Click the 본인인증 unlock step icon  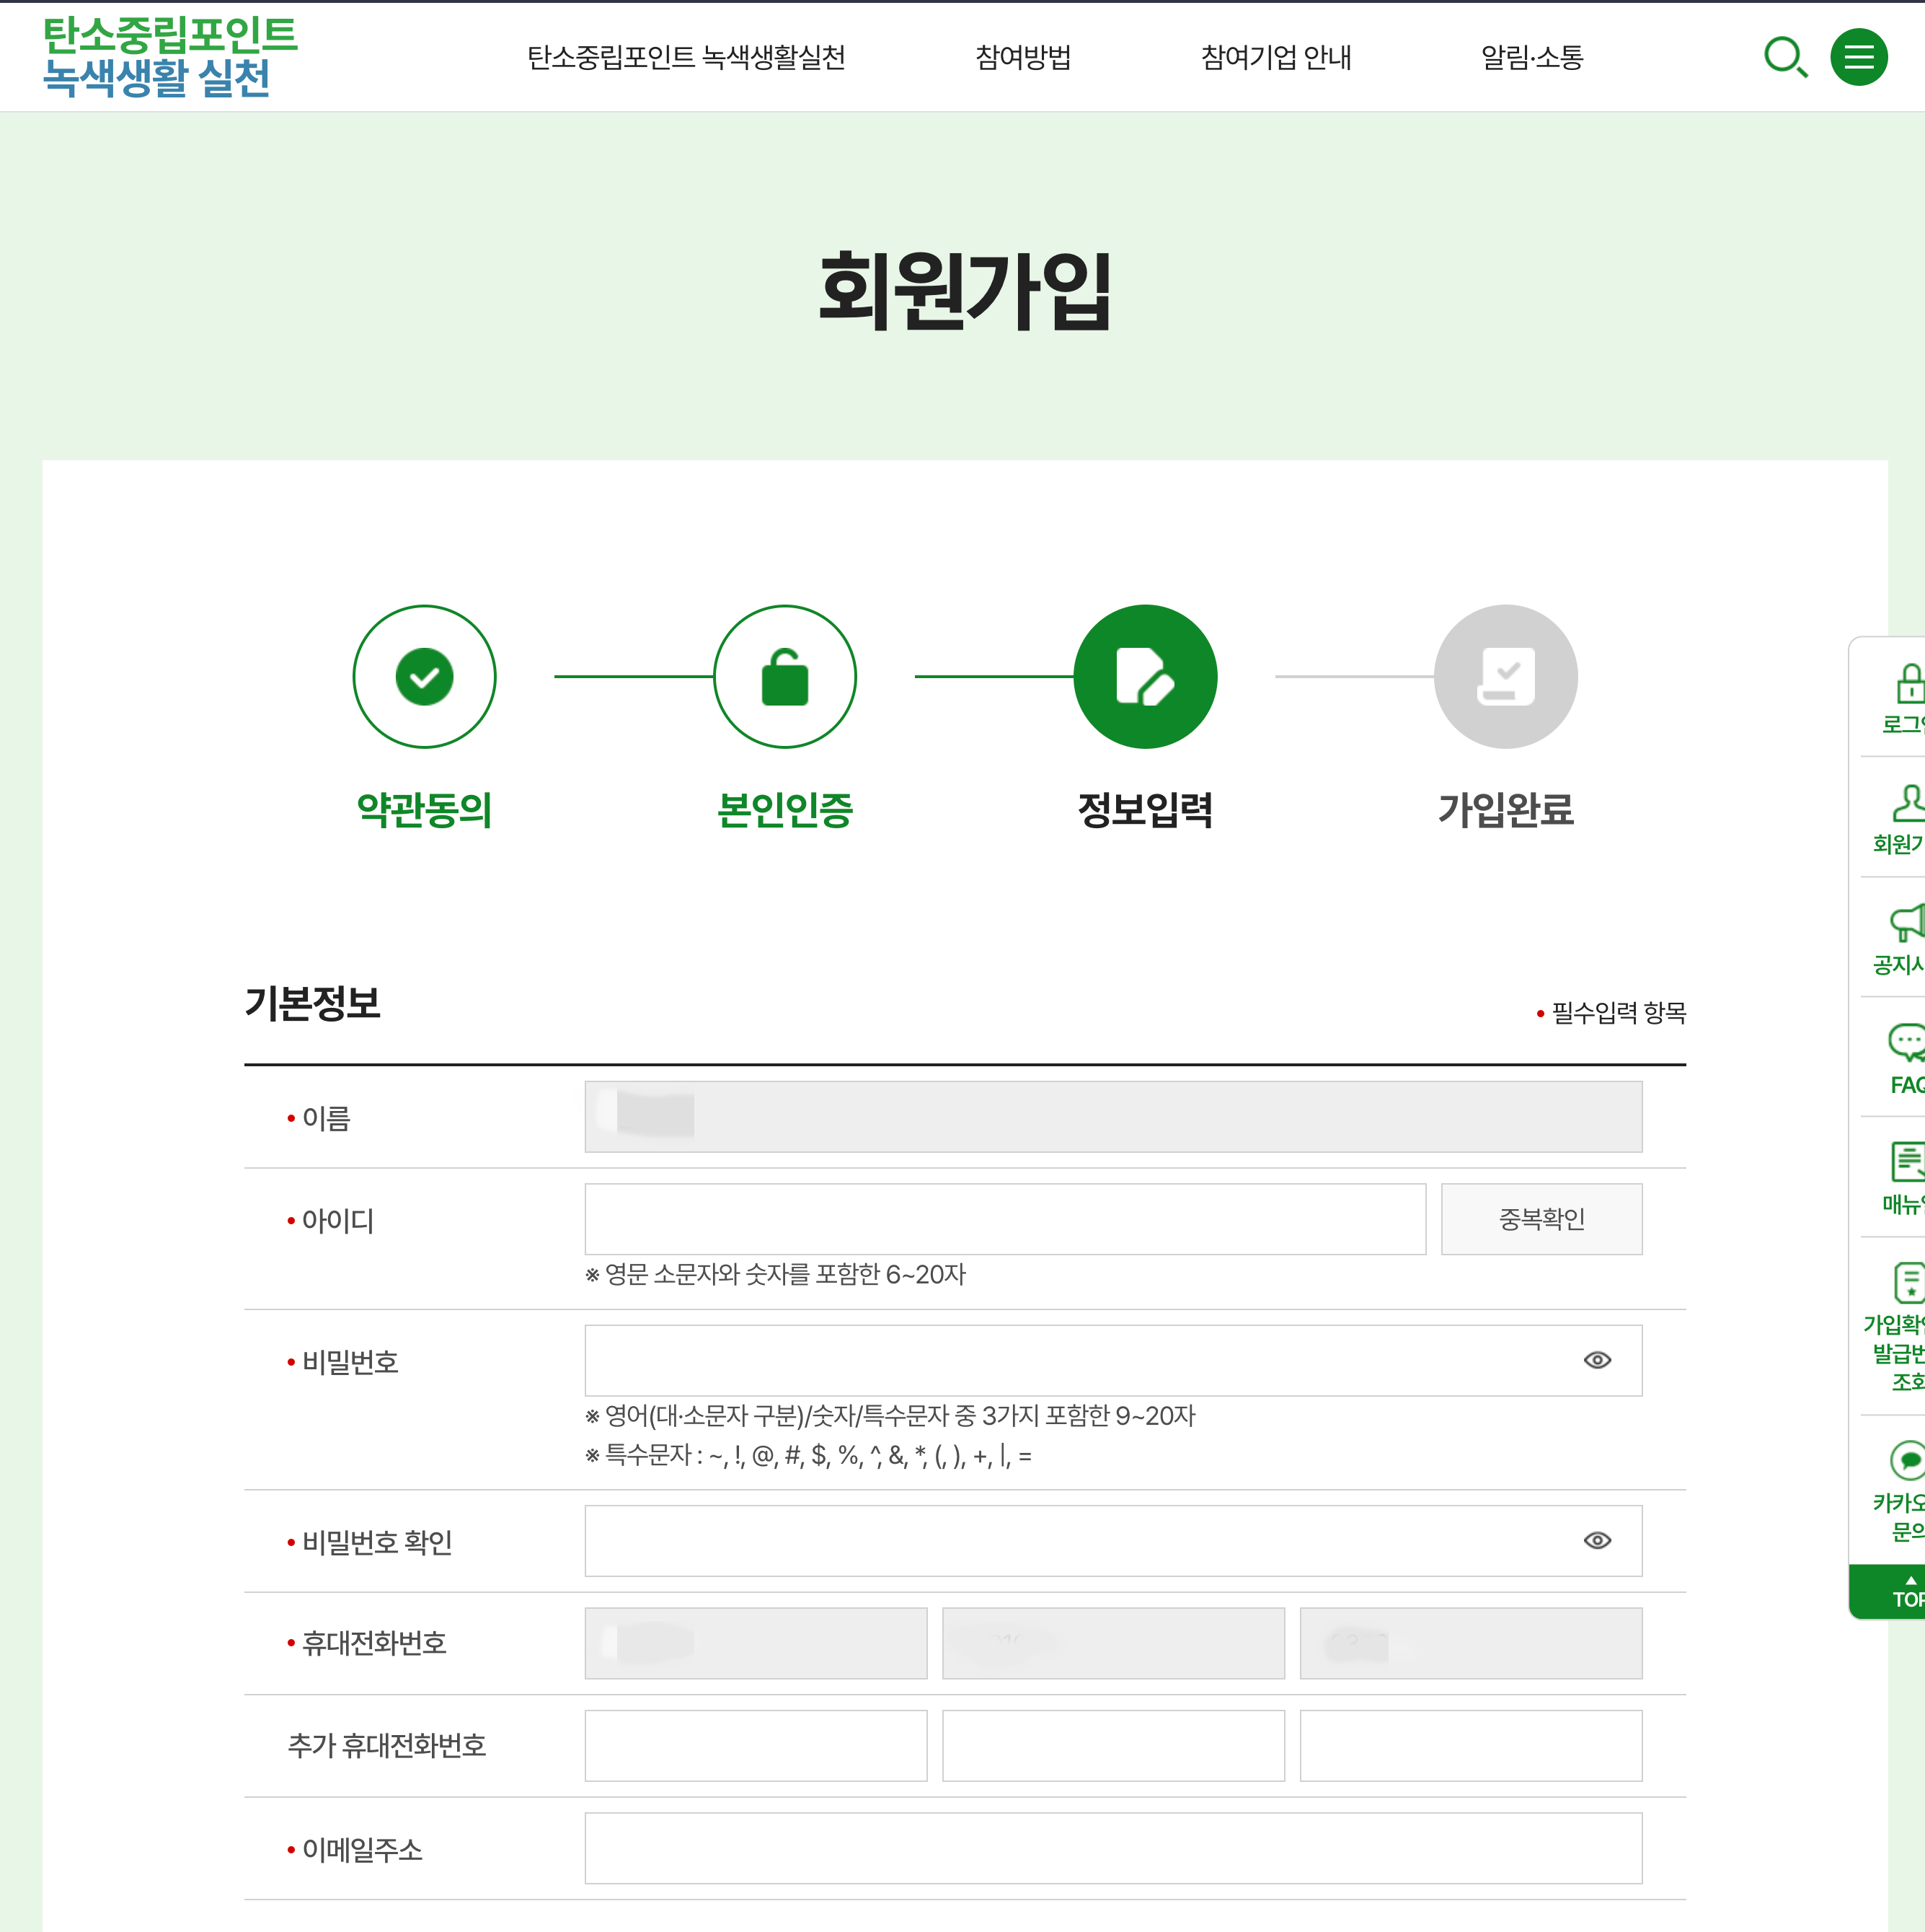pos(784,677)
